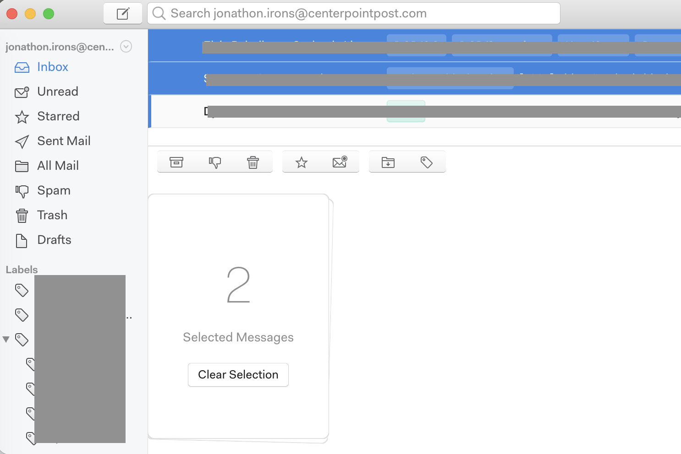
Task: Open the move to folder icon
Action: [x=388, y=162]
